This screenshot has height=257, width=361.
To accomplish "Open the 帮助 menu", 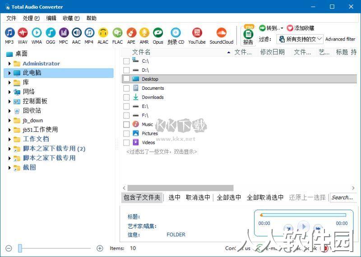I will point(91,18).
